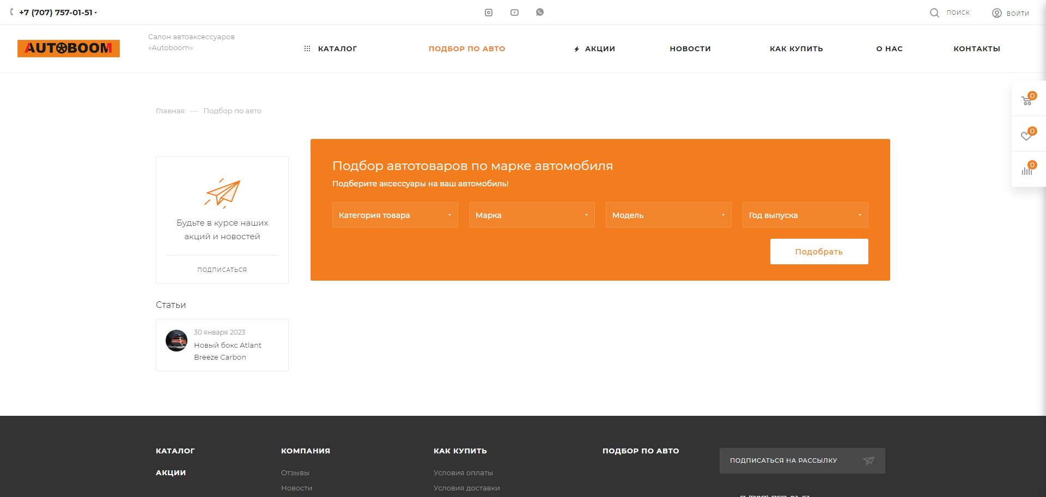Open the Категория товара dropdown

click(x=395, y=215)
